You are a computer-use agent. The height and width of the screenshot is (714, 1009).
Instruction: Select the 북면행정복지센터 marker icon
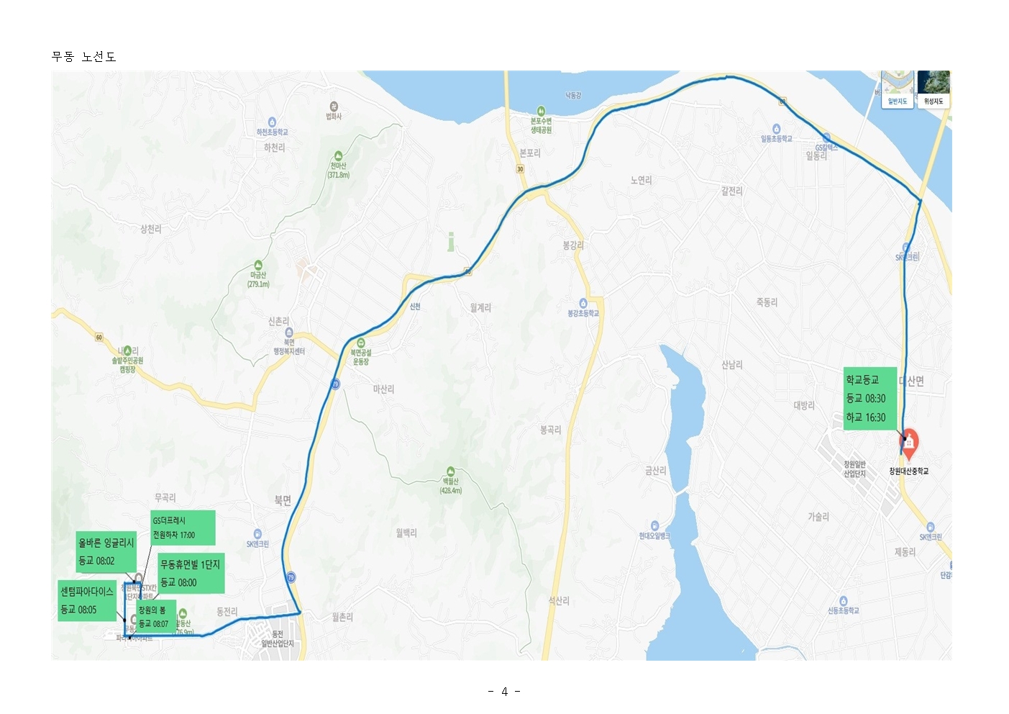pos(289,333)
